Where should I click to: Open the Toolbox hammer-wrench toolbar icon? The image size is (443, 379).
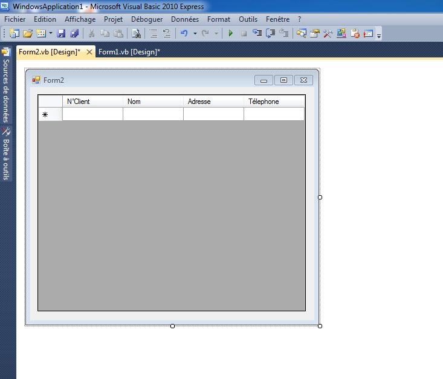(328, 33)
